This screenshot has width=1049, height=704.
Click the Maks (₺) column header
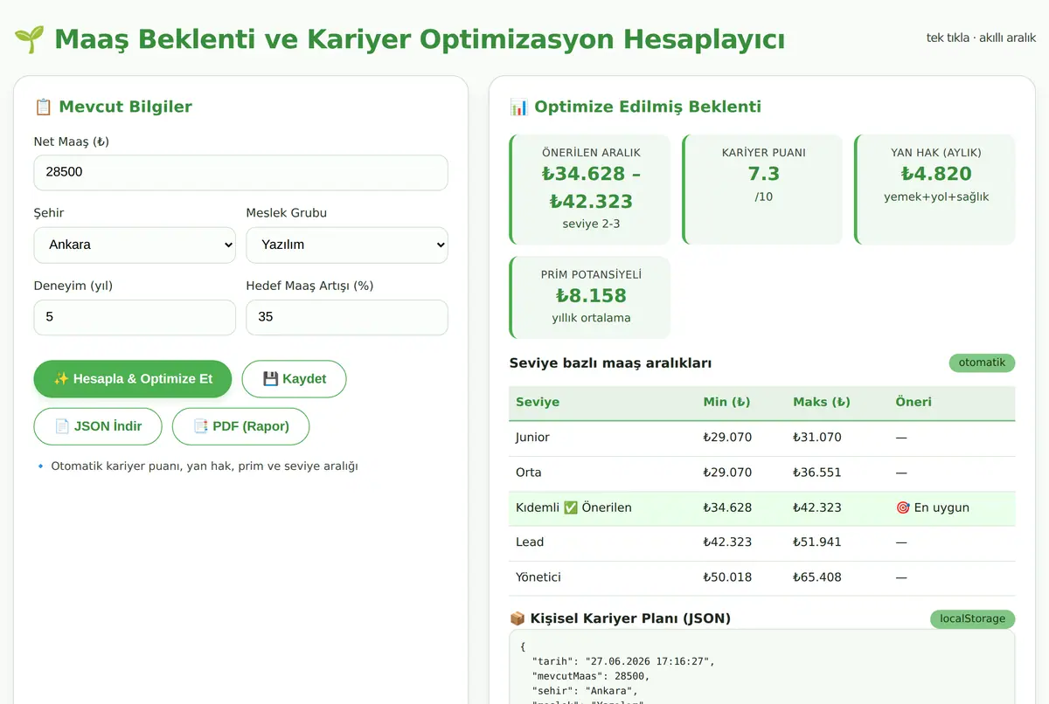click(x=822, y=403)
